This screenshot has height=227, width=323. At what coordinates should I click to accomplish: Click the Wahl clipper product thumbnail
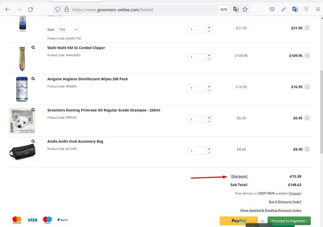[x=22, y=59]
